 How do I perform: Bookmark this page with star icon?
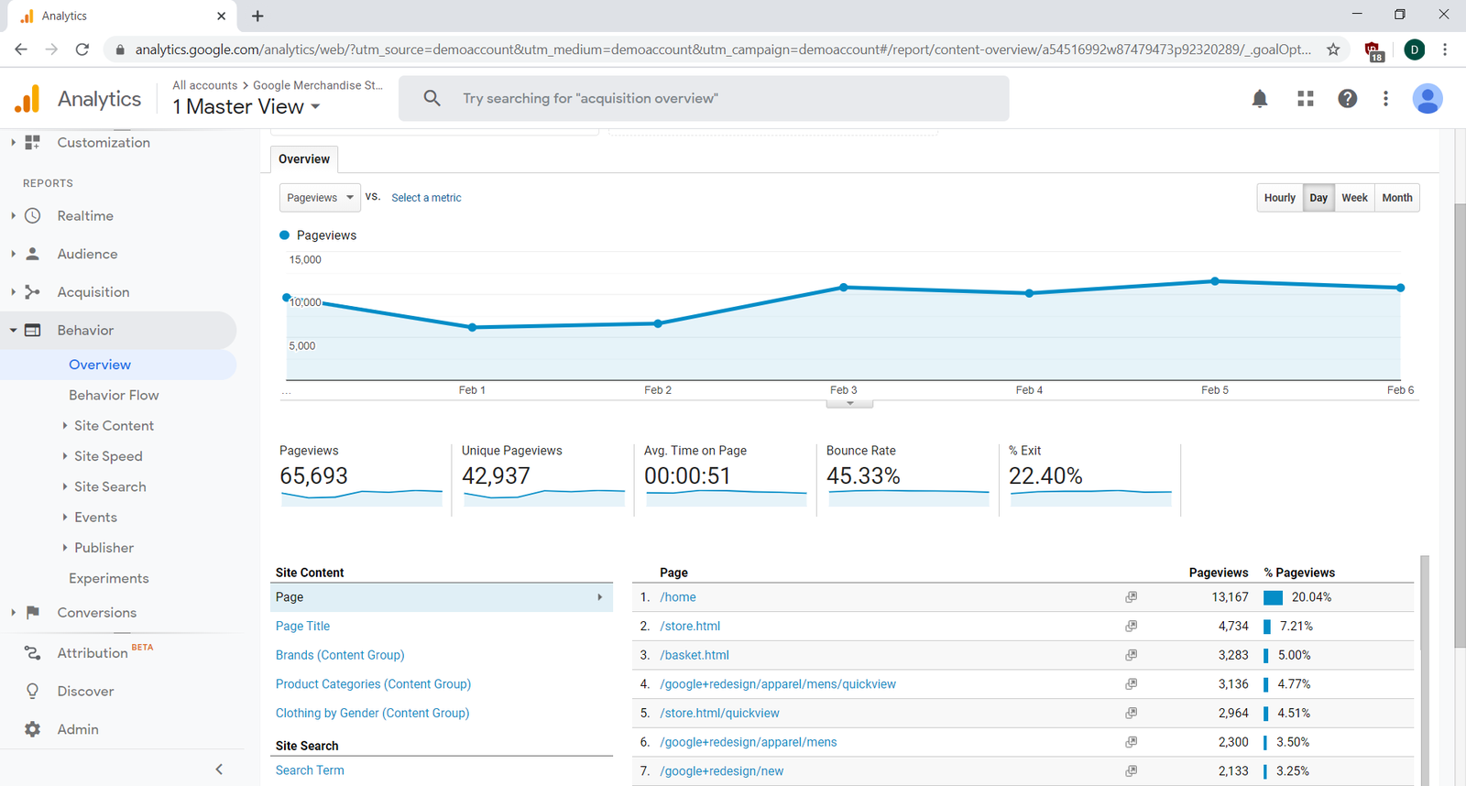click(1333, 49)
